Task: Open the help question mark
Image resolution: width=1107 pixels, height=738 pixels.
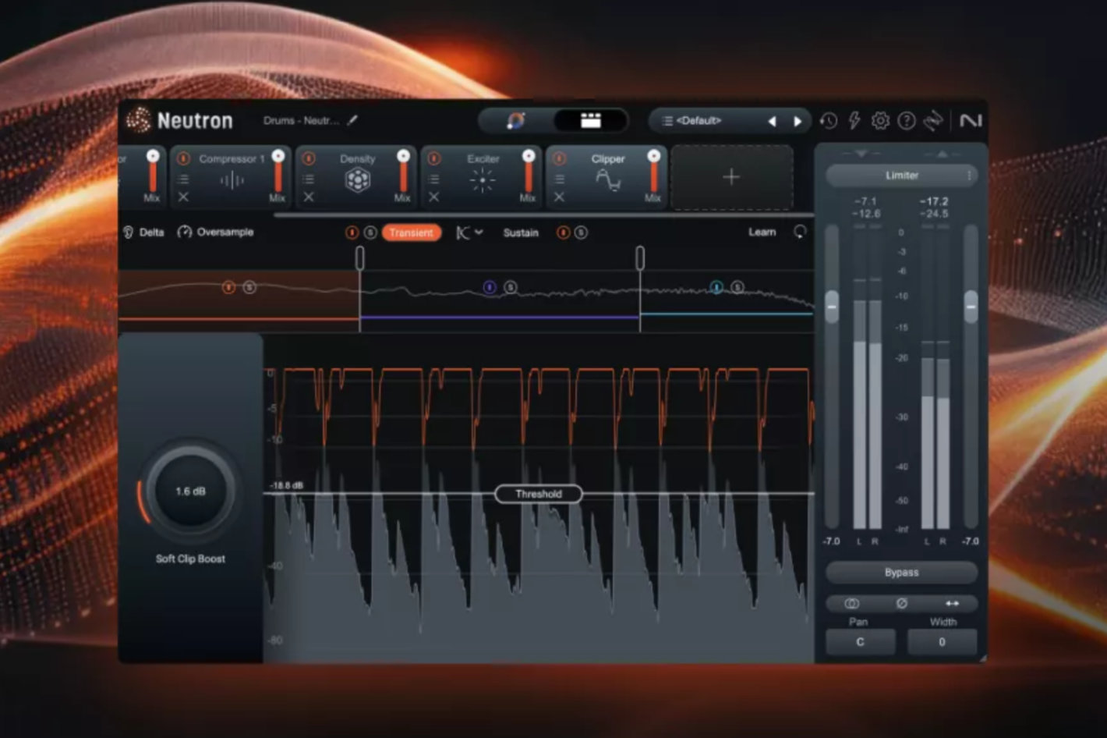Action: tap(906, 121)
